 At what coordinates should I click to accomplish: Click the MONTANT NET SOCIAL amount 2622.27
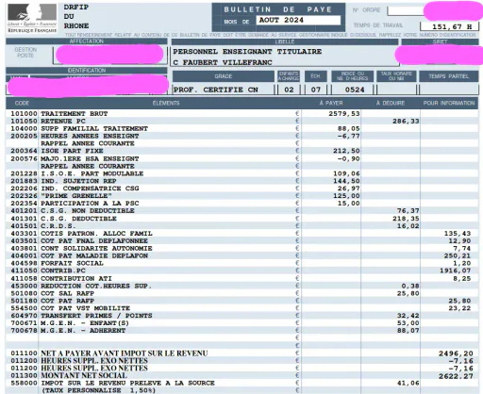456,376
